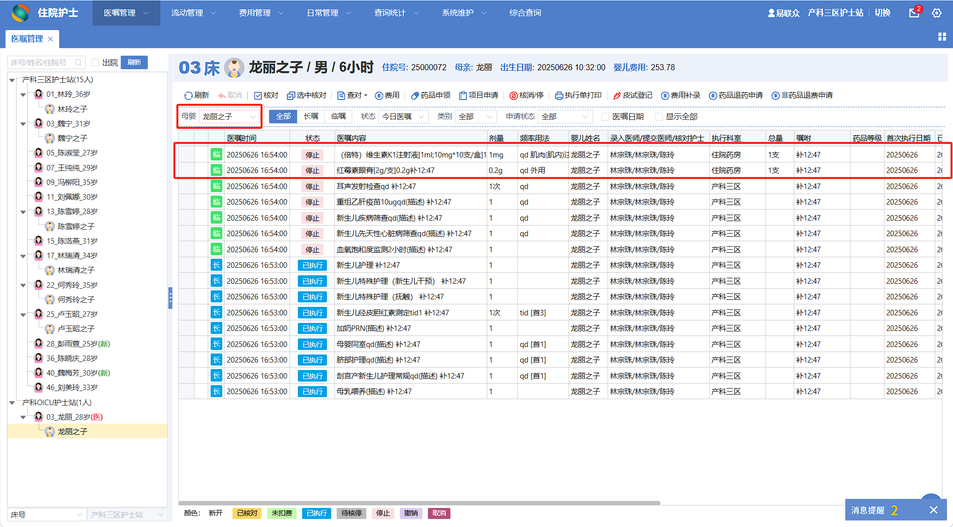Click the blue 刷新 button in sidebar
This screenshot has height=527, width=953.
pyautogui.click(x=134, y=62)
